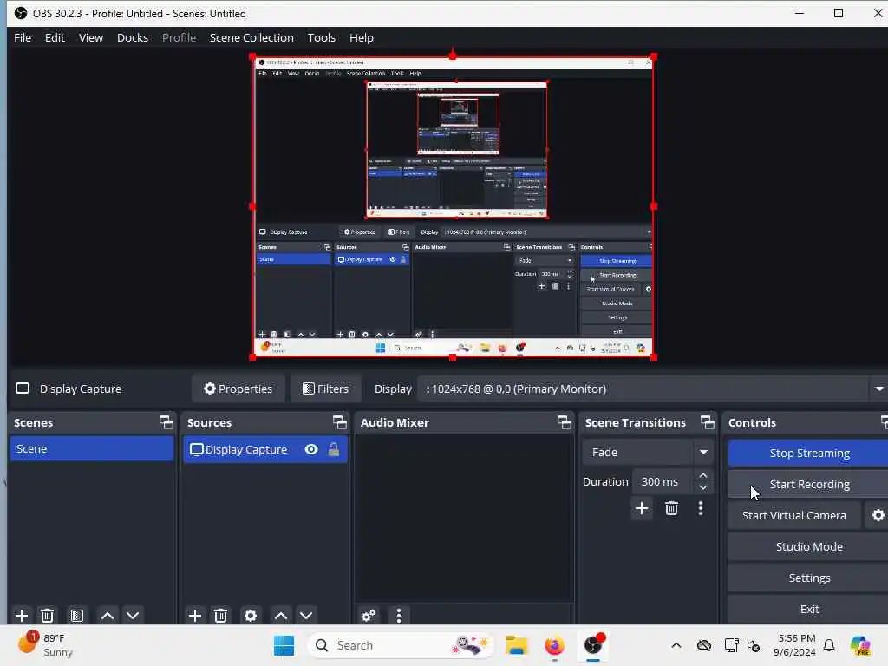Screen dimensions: 888x666
Task: Open File Explorer from taskbar
Action: pyautogui.click(x=517, y=645)
